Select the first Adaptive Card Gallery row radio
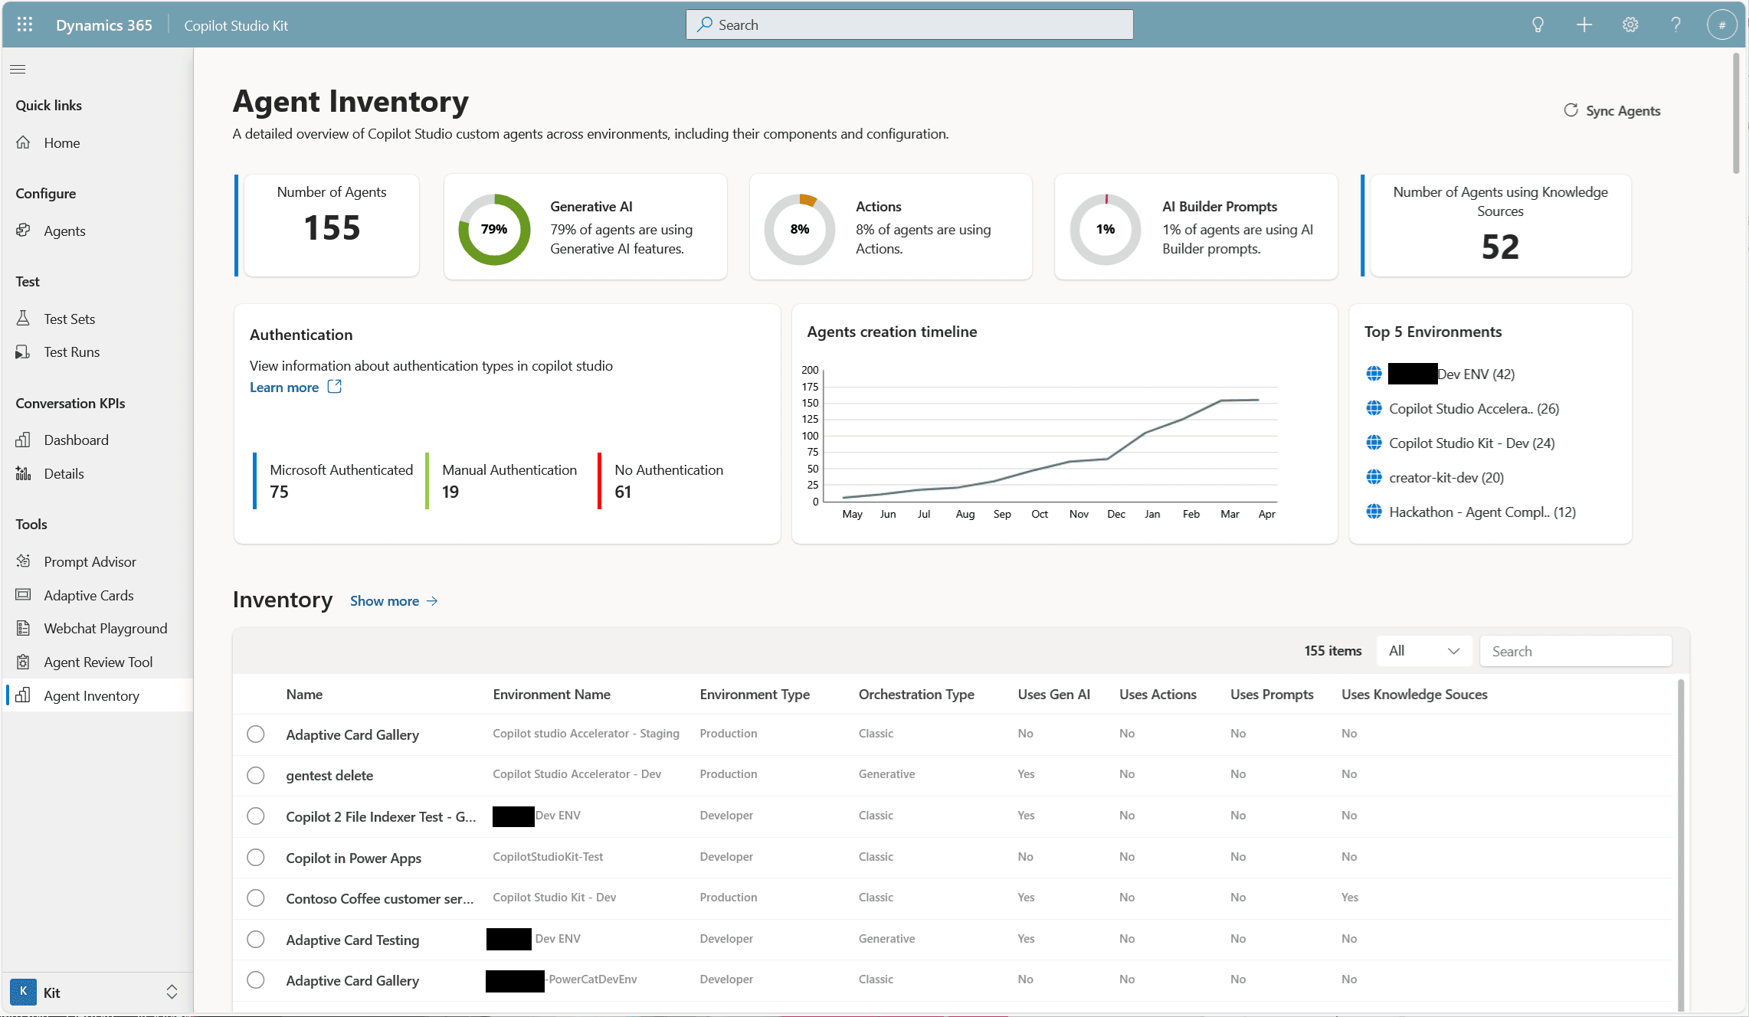Image resolution: width=1749 pixels, height=1017 pixels. point(256,734)
